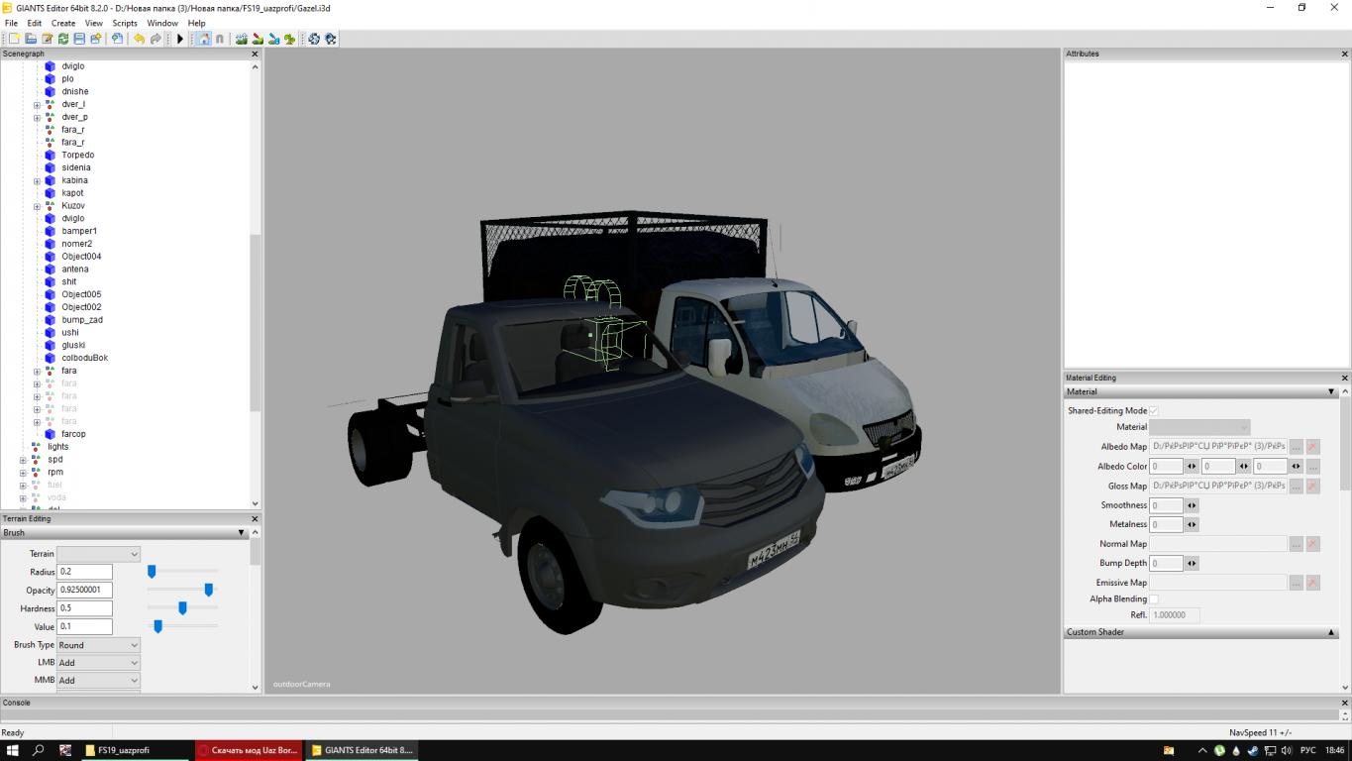The width and height of the screenshot is (1352, 761).
Task: Close the Scenegraph panel
Action: point(255,54)
